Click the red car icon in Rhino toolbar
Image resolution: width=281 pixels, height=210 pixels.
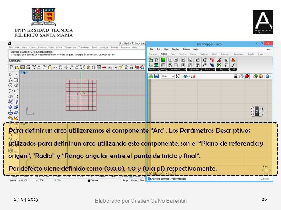pos(104,67)
